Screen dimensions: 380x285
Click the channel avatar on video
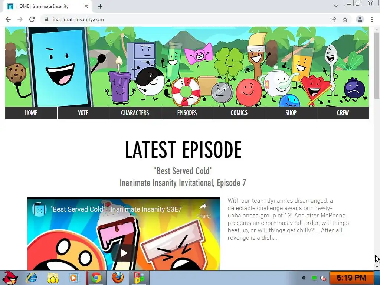coord(39,209)
